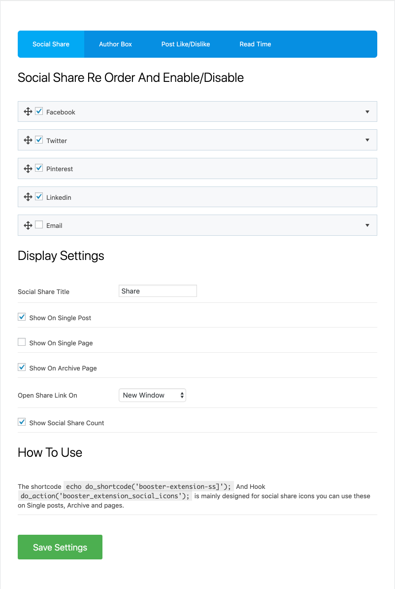Switch to the Author Box tab
Screen dimensions: 395x589
pos(115,44)
